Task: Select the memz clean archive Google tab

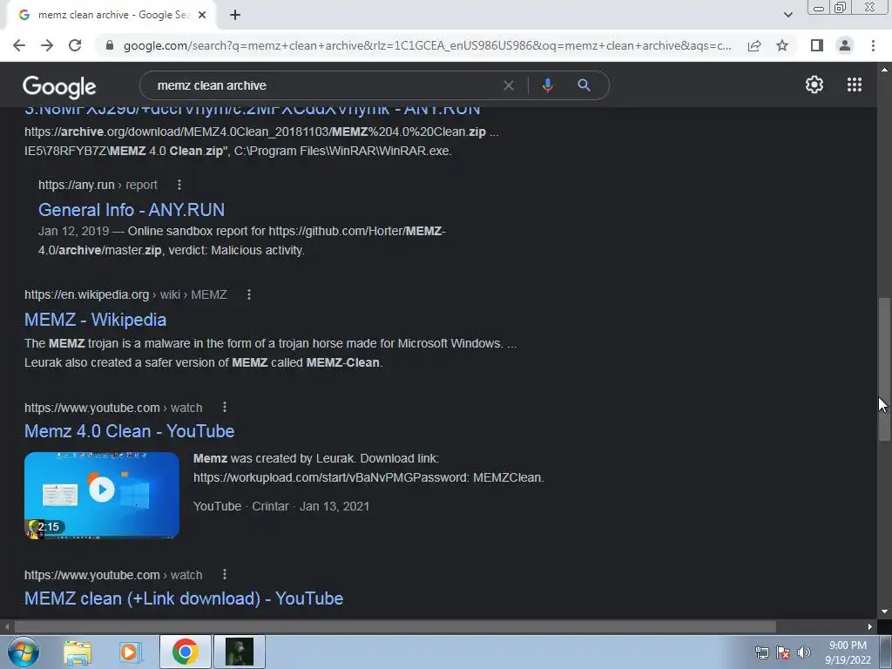Action: (x=111, y=16)
